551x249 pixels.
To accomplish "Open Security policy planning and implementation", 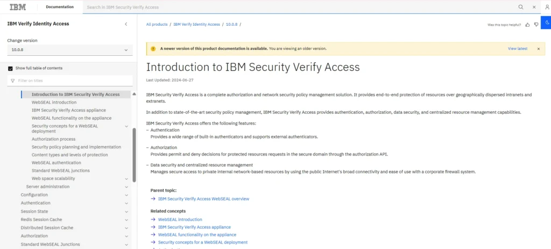I will [76, 147].
